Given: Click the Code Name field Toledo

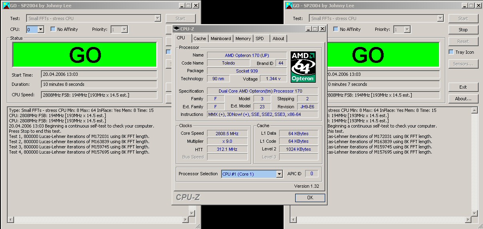Looking at the screenshot, I should click(x=228, y=63).
